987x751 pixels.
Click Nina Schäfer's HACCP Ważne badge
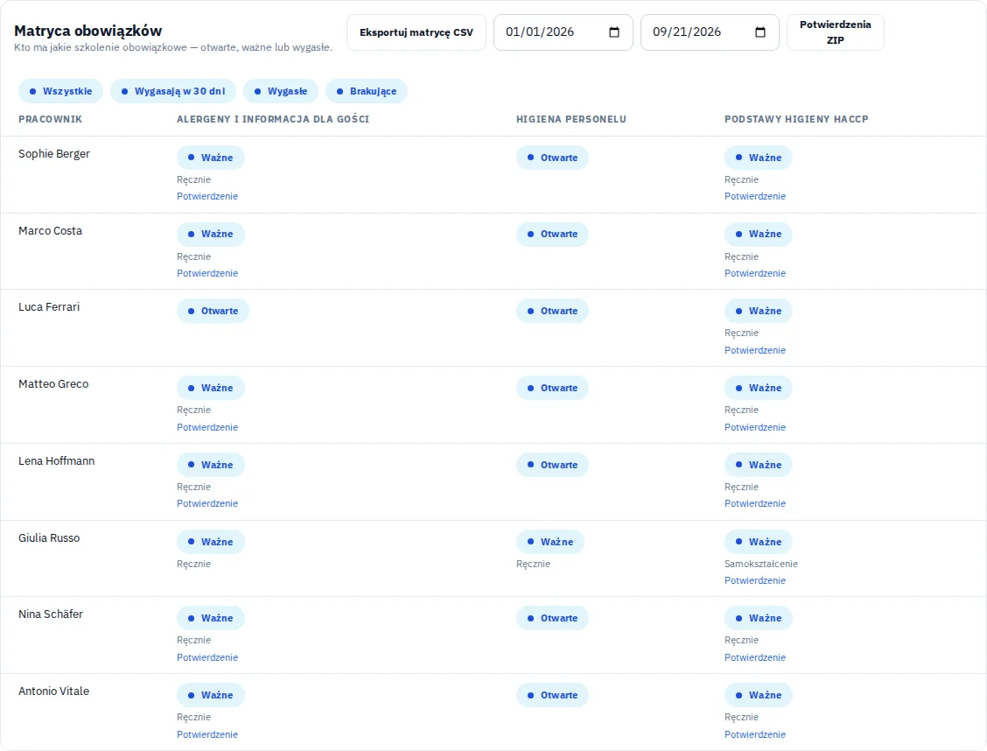point(759,618)
